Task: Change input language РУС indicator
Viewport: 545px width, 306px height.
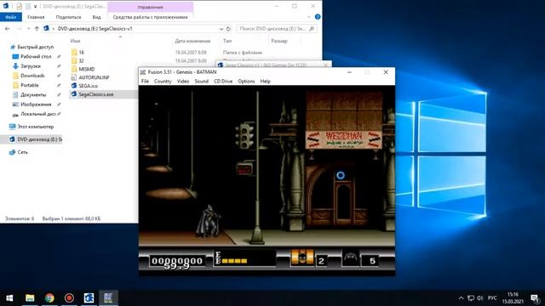Action: (x=492, y=298)
